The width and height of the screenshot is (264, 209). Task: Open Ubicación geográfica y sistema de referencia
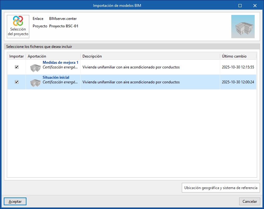coord(221,188)
